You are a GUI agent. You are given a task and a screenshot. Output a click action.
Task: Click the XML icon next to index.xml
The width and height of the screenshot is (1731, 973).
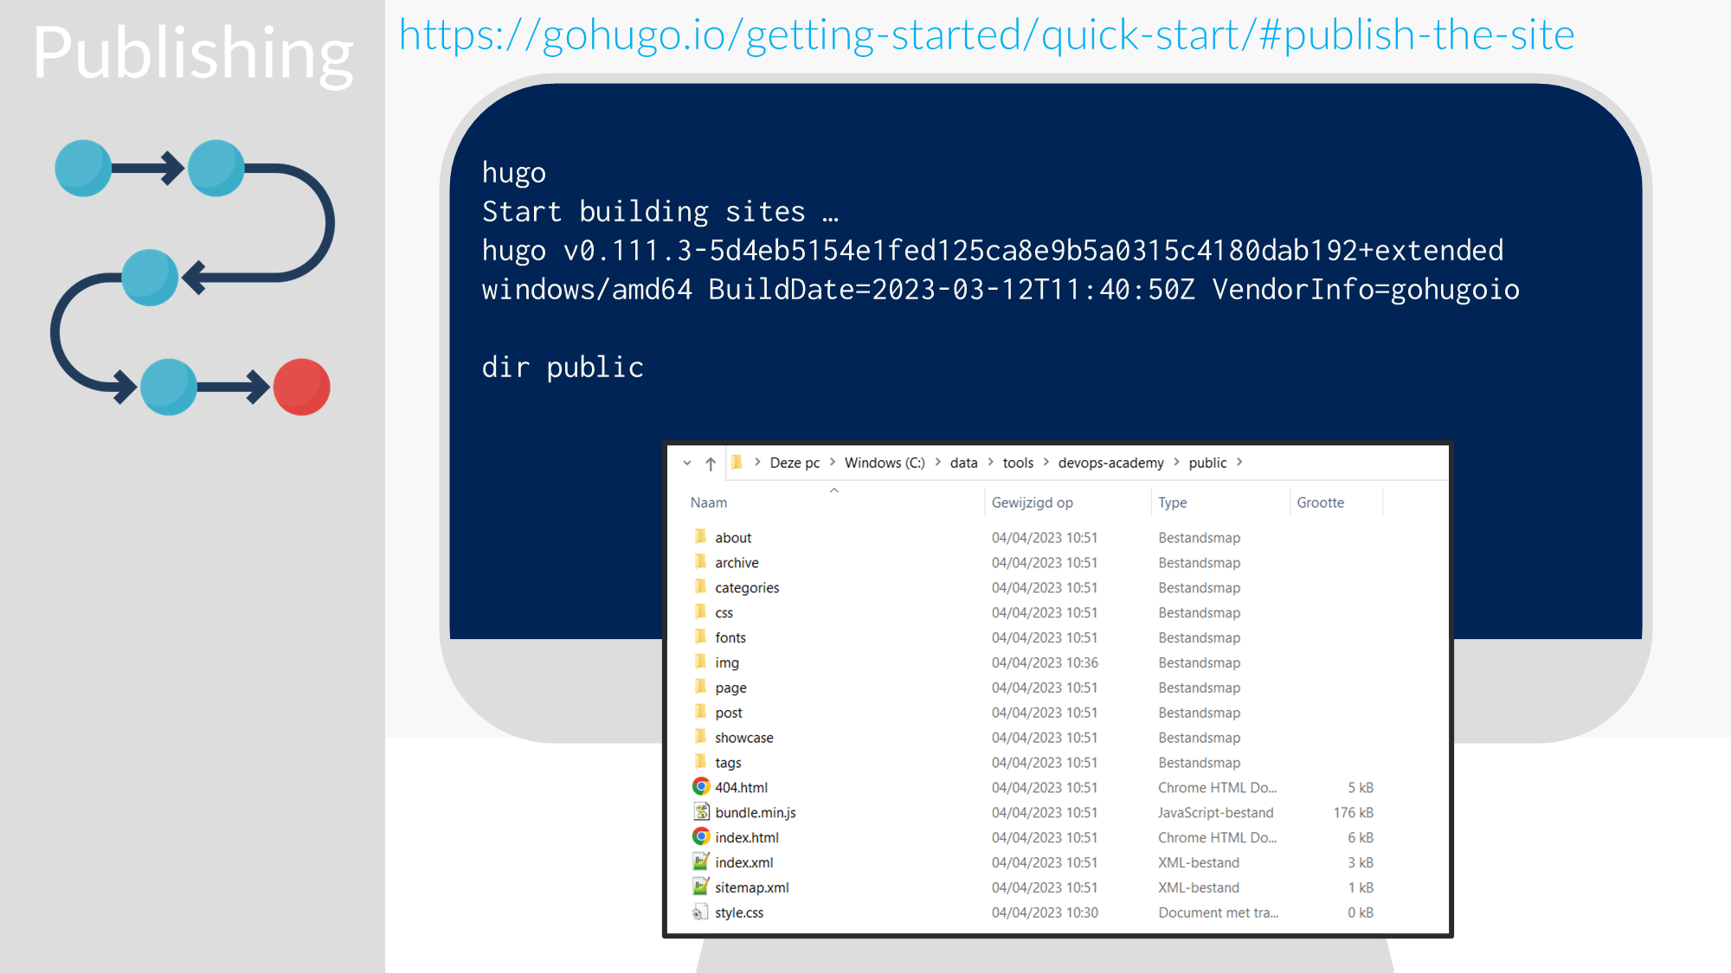coord(701,862)
